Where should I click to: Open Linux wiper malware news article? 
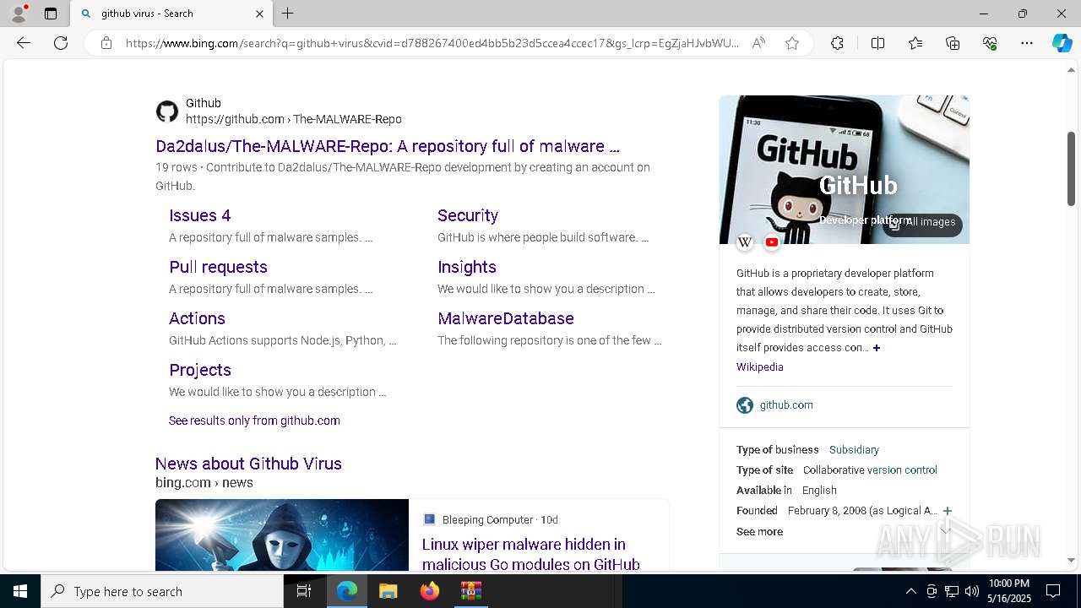point(530,554)
